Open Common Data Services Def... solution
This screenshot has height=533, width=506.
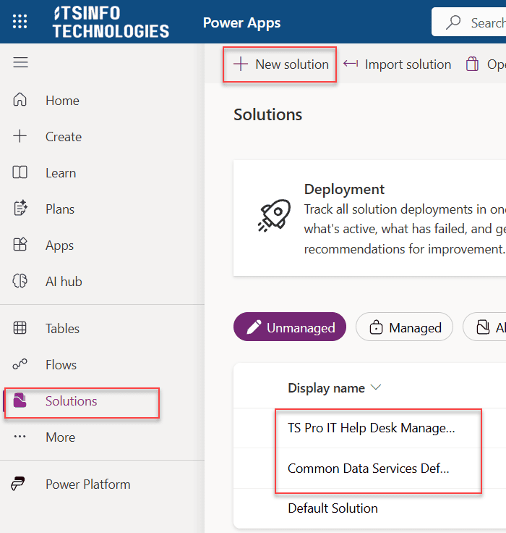point(368,469)
